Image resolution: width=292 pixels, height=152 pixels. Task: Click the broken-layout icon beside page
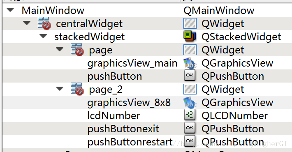click(x=77, y=50)
